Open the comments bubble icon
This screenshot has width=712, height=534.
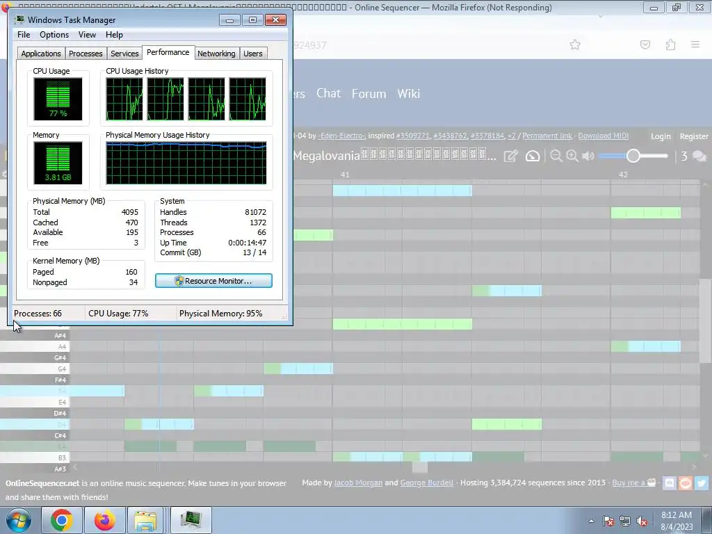point(699,156)
